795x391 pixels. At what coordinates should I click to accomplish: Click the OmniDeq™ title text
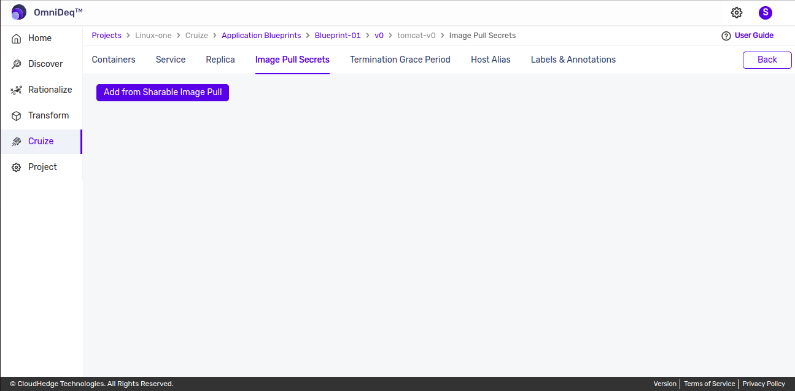(58, 12)
